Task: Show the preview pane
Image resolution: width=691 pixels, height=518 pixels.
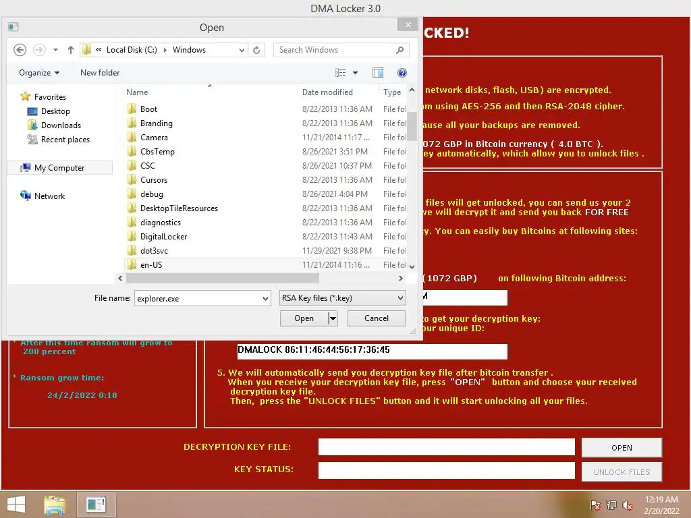Action: coord(378,73)
